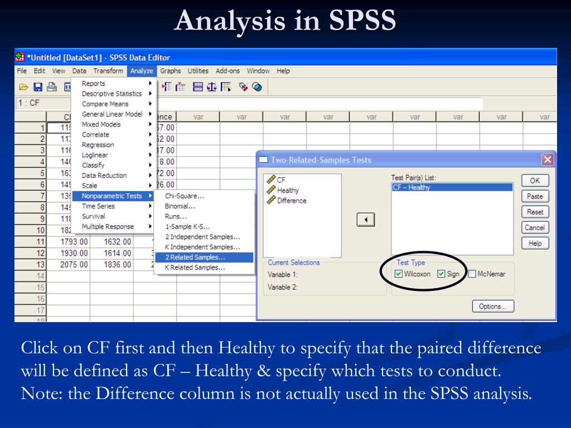Choose Runs... from the submenu
The image size is (571, 428).
pyautogui.click(x=204, y=216)
